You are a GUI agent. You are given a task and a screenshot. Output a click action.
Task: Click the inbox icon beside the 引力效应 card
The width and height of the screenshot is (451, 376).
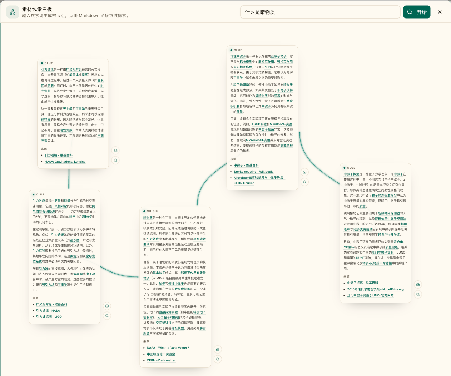107,306
